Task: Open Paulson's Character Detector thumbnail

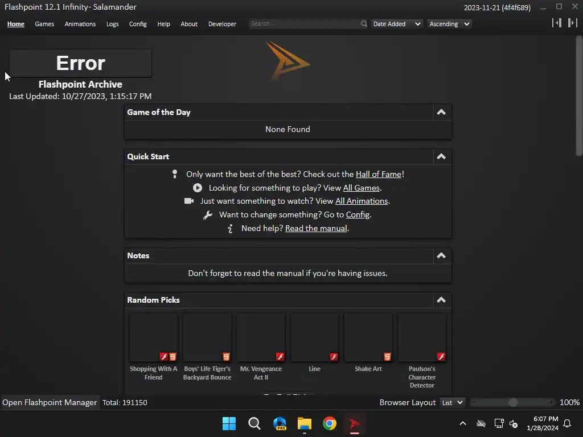Action: point(422,337)
